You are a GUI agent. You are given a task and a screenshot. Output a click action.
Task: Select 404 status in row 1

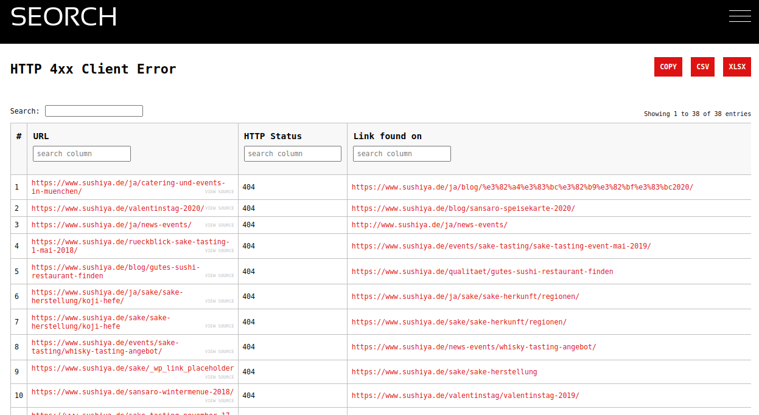point(248,187)
